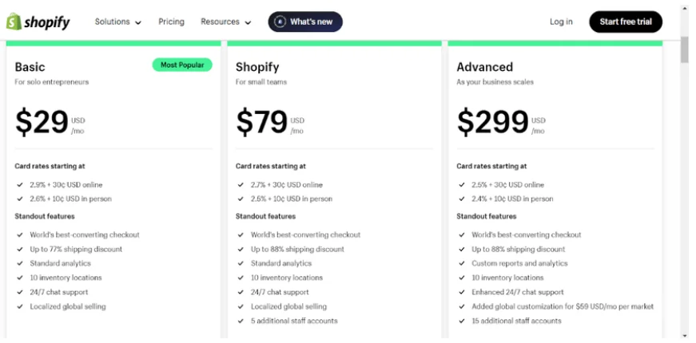The image size is (696, 343).
Task: Click the Start free trial button
Action: (x=626, y=22)
